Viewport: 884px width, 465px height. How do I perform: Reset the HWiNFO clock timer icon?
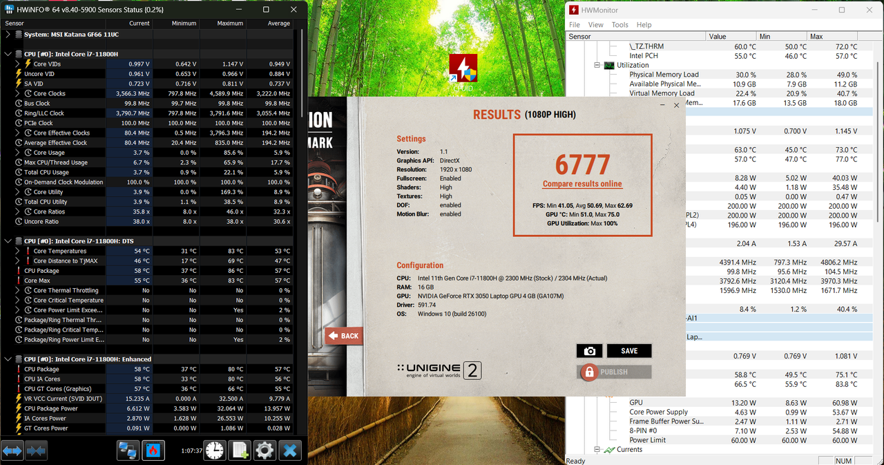pos(215,450)
